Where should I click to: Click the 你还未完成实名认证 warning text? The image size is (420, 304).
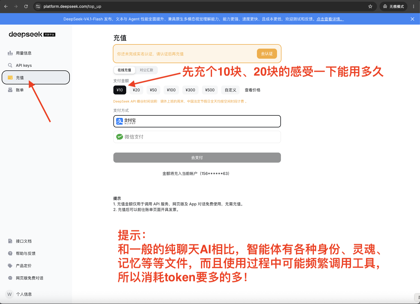click(150, 54)
